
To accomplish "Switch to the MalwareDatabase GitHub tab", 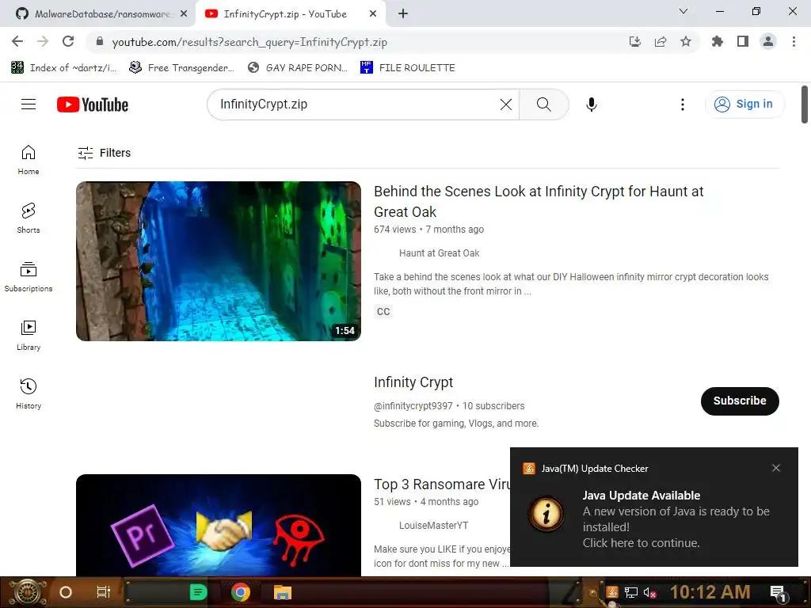I will (98, 14).
